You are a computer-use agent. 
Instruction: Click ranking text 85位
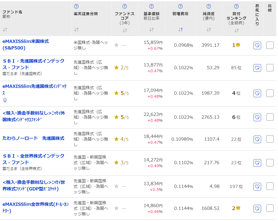click(x=236, y=68)
